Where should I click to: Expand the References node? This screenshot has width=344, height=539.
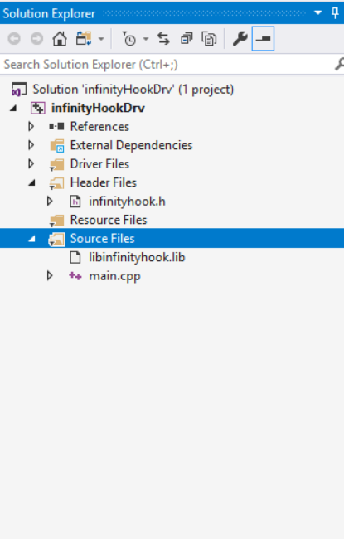pyautogui.click(x=31, y=127)
